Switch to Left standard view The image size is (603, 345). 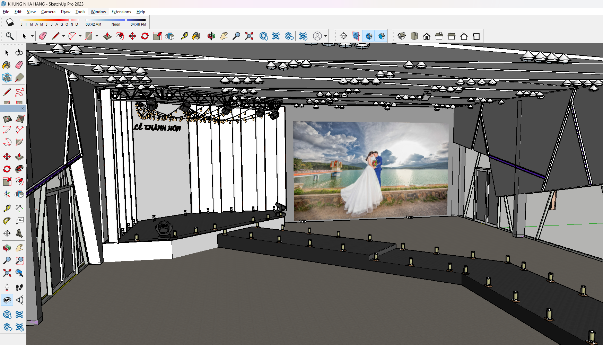[464, 36]
